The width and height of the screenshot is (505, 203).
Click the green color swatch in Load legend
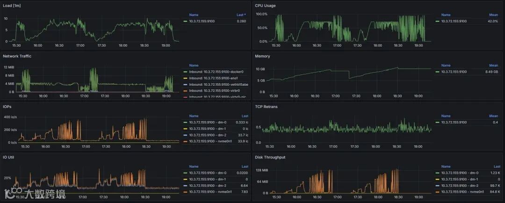coord(185,21)
